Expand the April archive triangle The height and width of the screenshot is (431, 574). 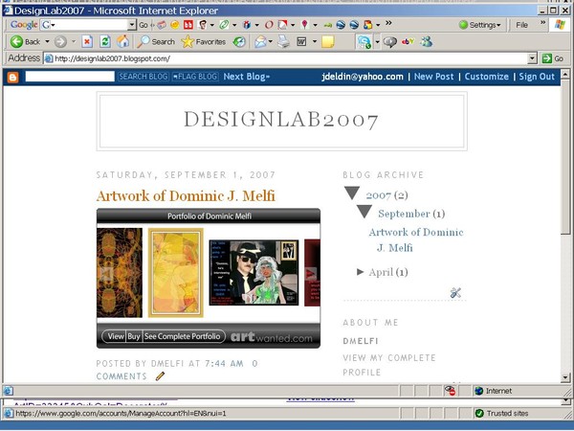[x=361, y=272]
